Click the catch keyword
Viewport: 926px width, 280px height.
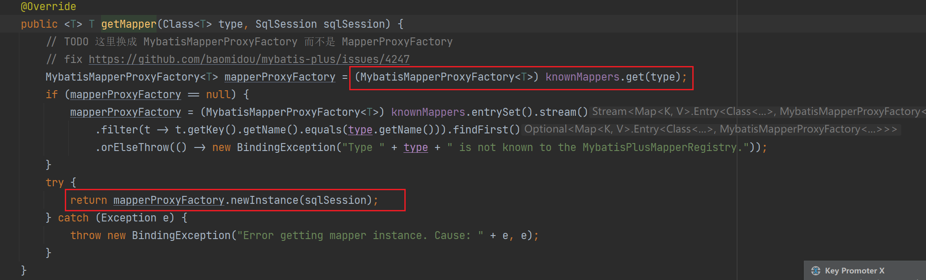pos(73,218)
